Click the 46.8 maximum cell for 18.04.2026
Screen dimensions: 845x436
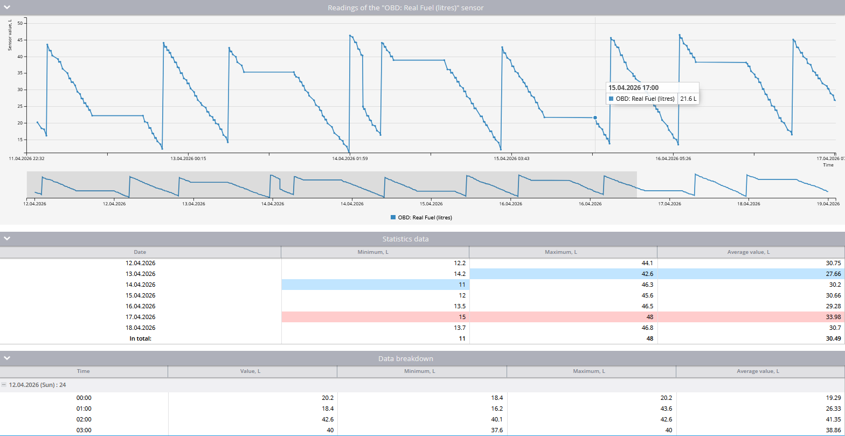(563, 328)
